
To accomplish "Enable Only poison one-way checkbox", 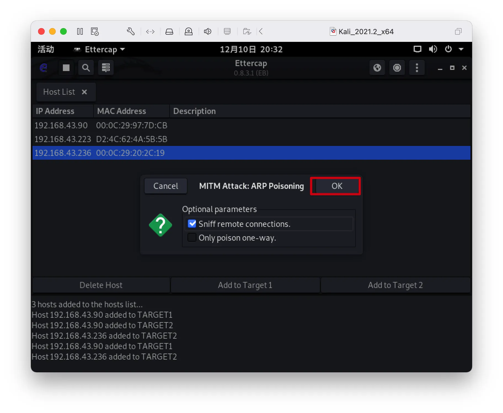I will [192, 237].
